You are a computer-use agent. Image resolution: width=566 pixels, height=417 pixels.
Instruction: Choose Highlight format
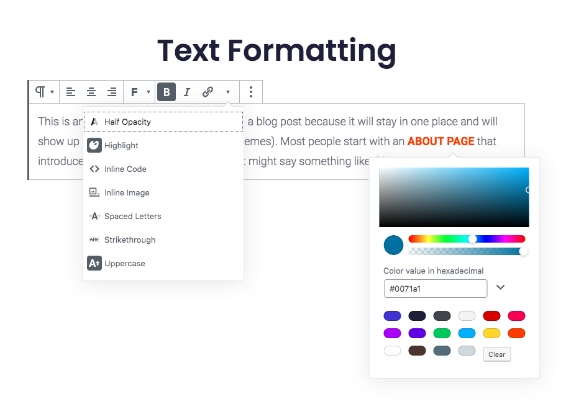coord(163,146)
